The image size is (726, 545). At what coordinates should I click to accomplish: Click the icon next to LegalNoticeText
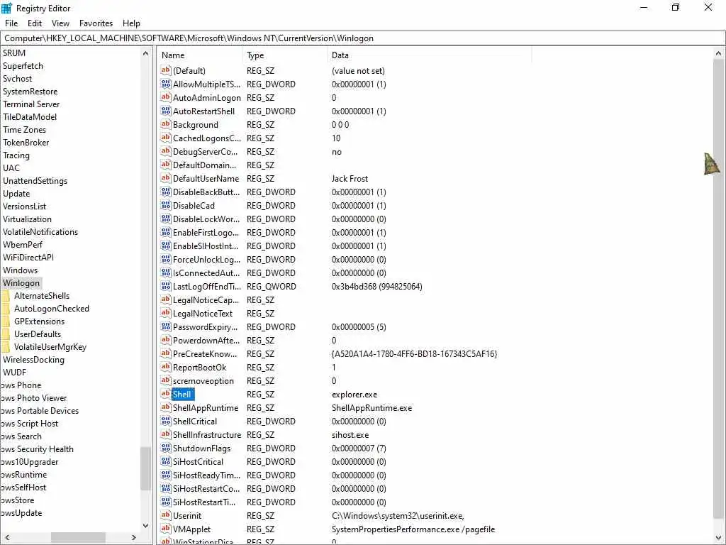pos(165,313)
